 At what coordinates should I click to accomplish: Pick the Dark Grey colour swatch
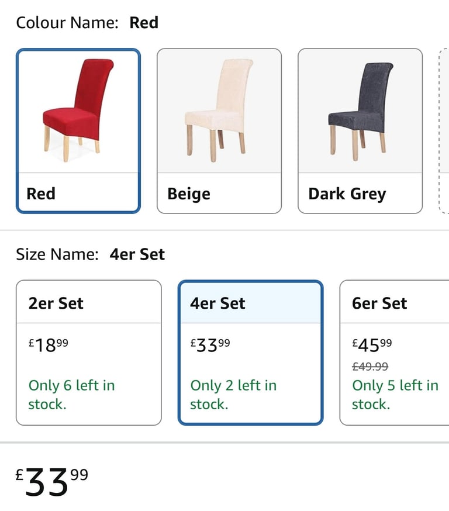[x=360, y=131]
